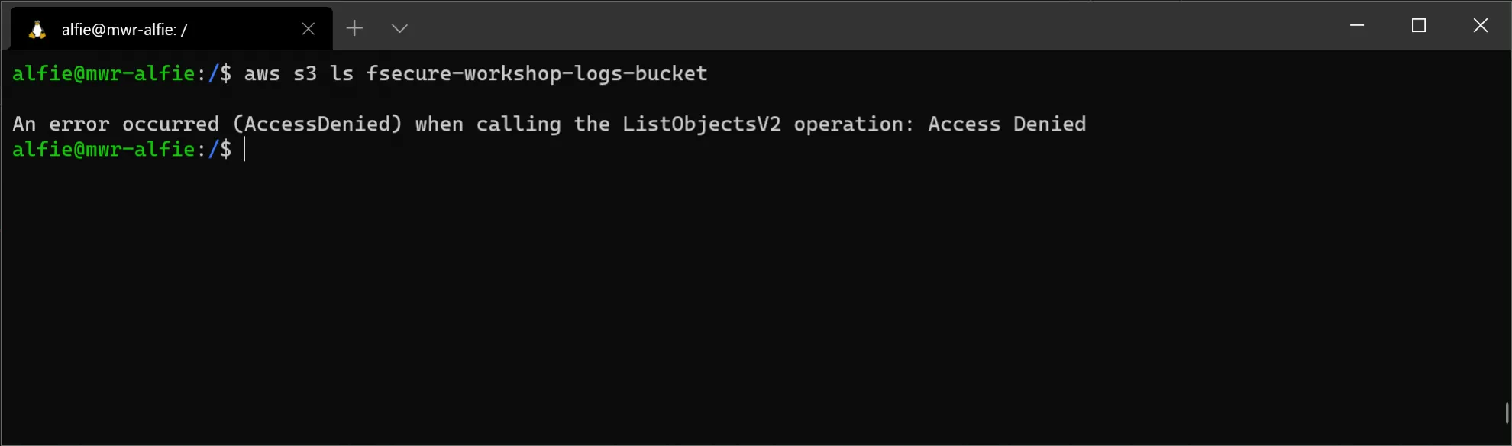The width and height of the screenshot is (1512, 446).
Task: Minimize the terminal window
Action: click(1357, 25)
